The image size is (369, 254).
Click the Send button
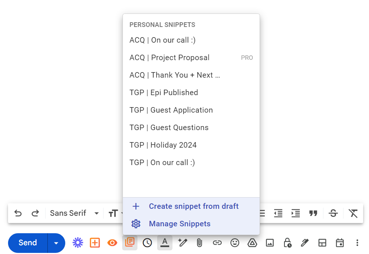[27, 243]
